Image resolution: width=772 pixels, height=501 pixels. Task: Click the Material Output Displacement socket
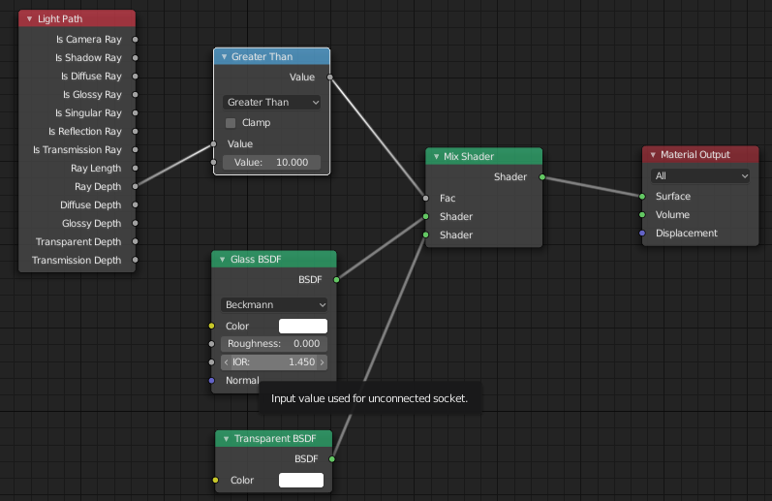click(642, 233)
